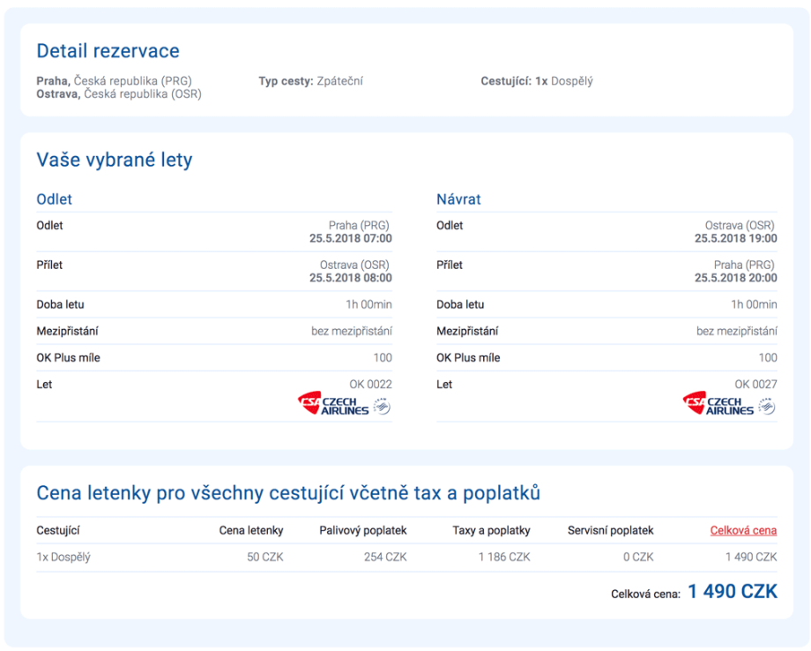
Task: Click the Servisní poplatek column header
Action: [611, 530]
